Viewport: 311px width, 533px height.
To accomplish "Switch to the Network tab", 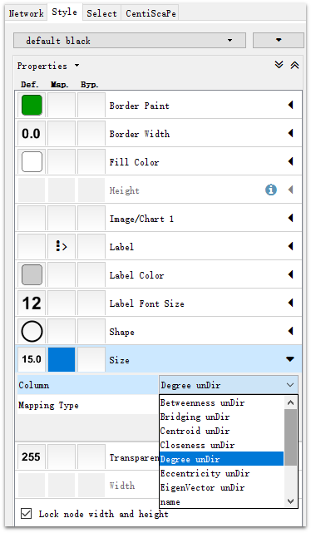I will point(26,13).
